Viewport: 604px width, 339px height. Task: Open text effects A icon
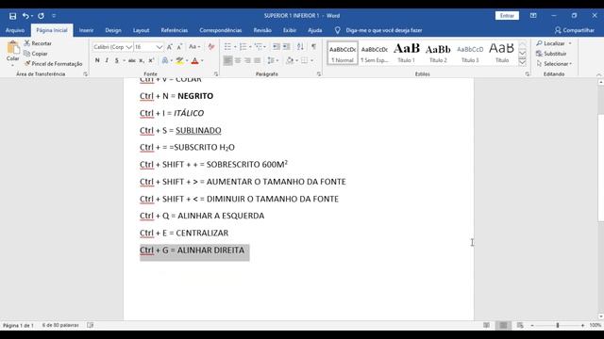tap(165, 60)
